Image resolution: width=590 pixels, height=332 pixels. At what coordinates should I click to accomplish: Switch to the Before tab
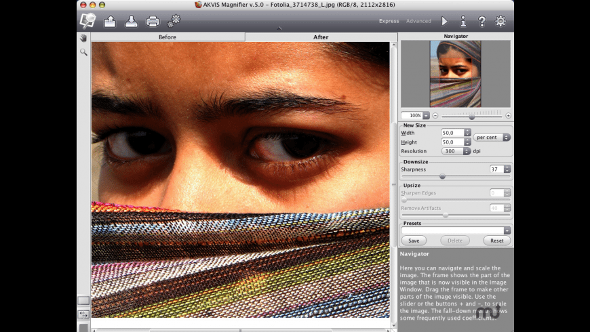pos(168,37)
